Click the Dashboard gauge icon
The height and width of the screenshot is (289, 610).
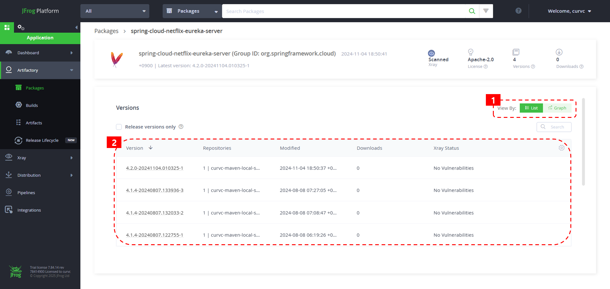9,52
